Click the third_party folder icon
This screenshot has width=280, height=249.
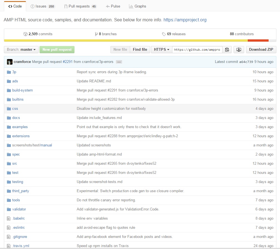click(x=9, y=191)
